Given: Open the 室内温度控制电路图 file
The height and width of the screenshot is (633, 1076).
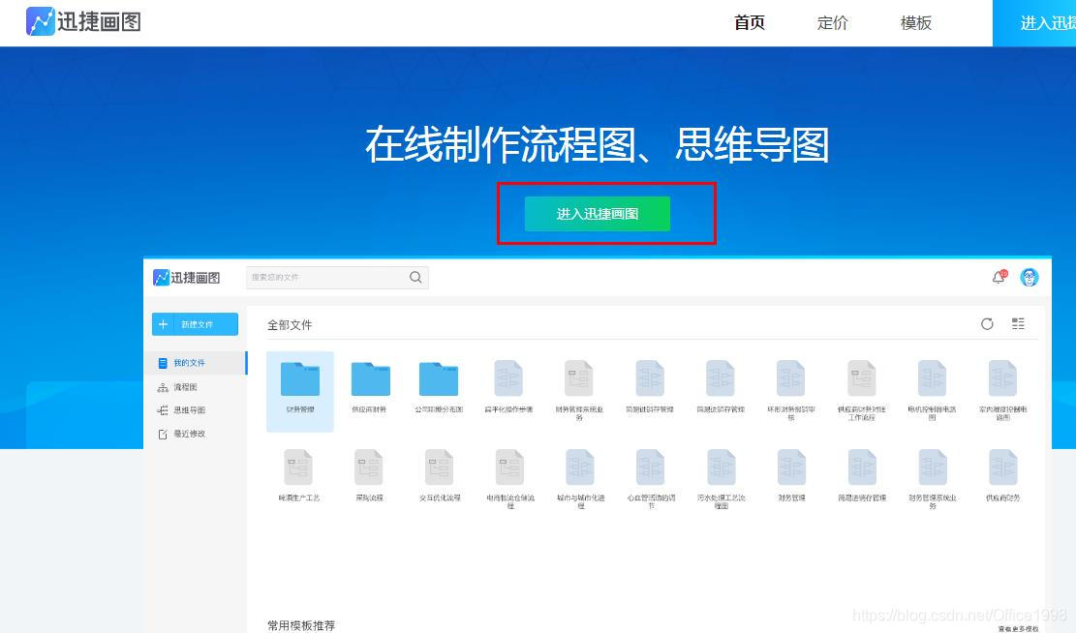Looking at the screenshot, I should 1002,389.
